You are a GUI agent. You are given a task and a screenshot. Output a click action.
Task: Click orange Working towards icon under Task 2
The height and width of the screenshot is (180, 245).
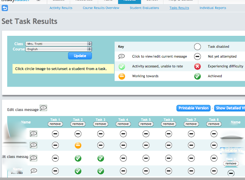78,145
